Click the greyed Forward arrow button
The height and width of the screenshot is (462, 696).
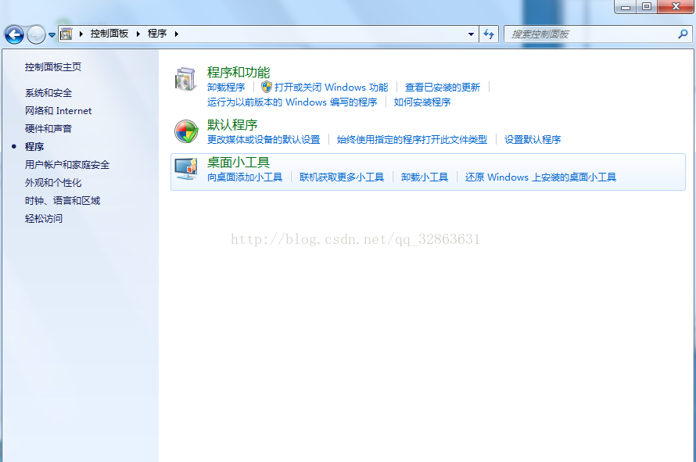37,34
